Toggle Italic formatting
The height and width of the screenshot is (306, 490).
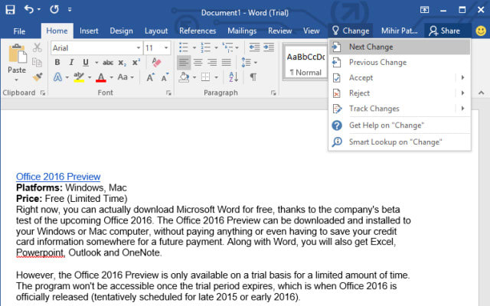(x=71, y=62)
